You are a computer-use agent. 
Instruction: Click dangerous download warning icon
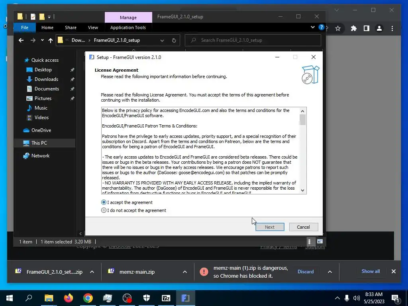(x=204, y=272)
